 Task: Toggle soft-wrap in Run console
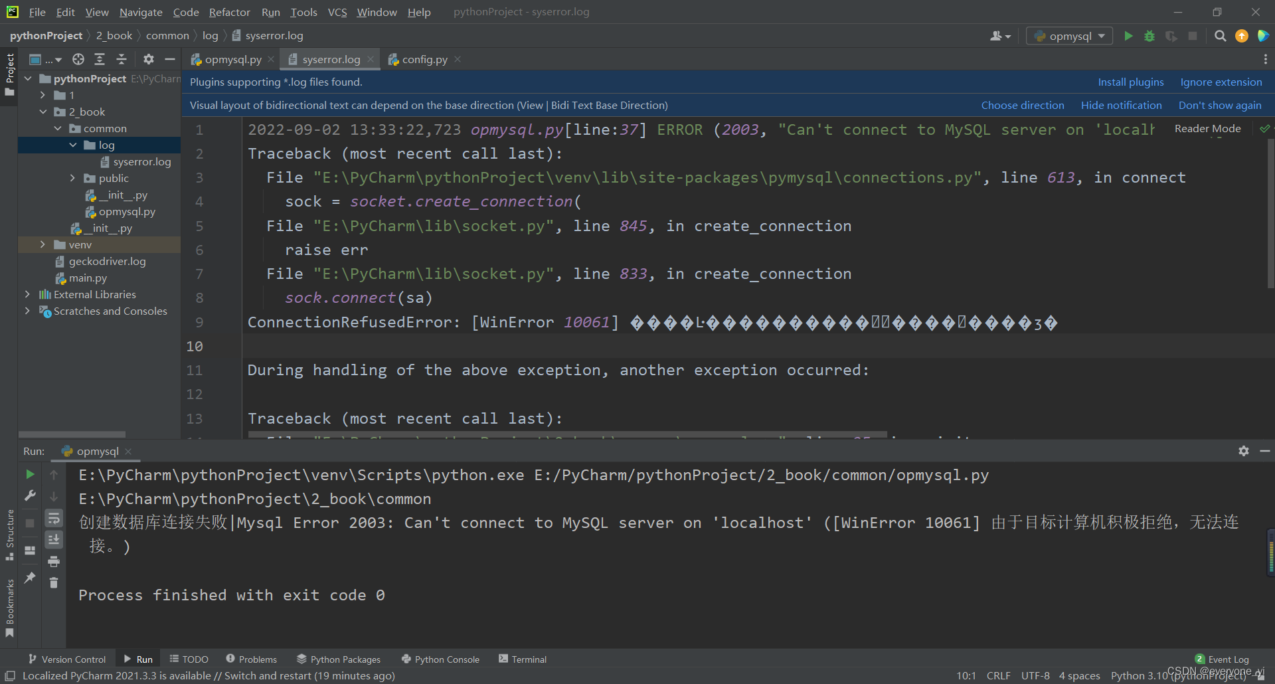click(x=54, y=518)
